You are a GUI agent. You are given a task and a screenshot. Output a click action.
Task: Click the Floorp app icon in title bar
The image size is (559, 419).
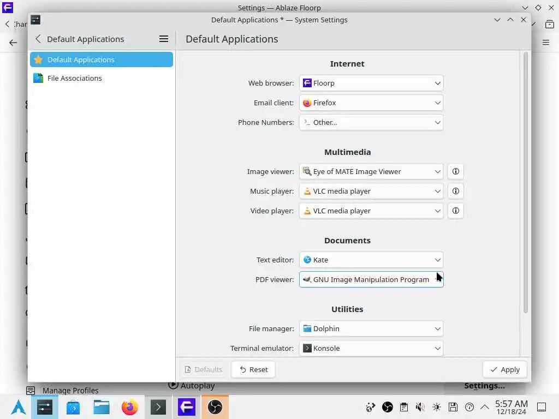pos(8,8)
